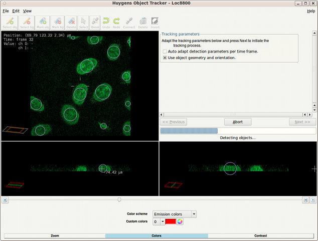Activate the 'Mark obj' tool
This screenshot has height=241, width=318.
pos(42,22)
